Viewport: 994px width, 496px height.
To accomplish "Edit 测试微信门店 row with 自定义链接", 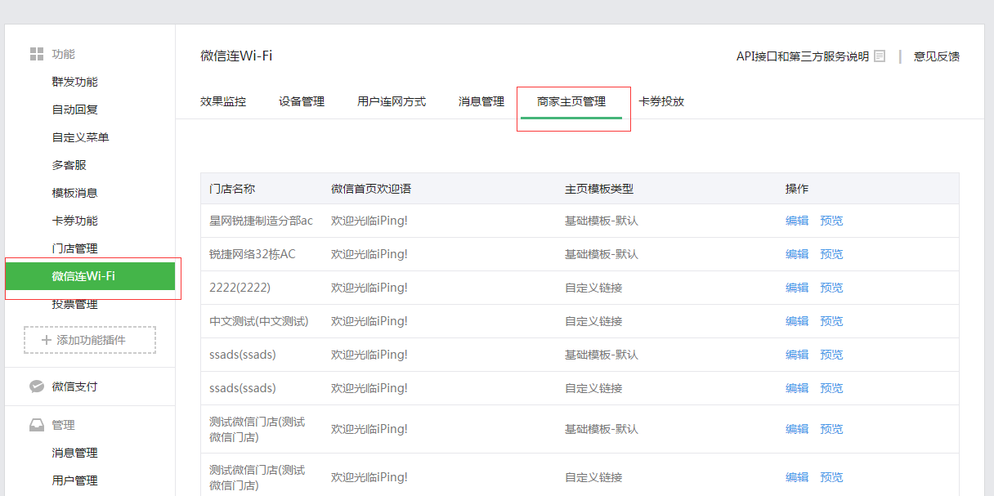I will (x=797, y=477).
